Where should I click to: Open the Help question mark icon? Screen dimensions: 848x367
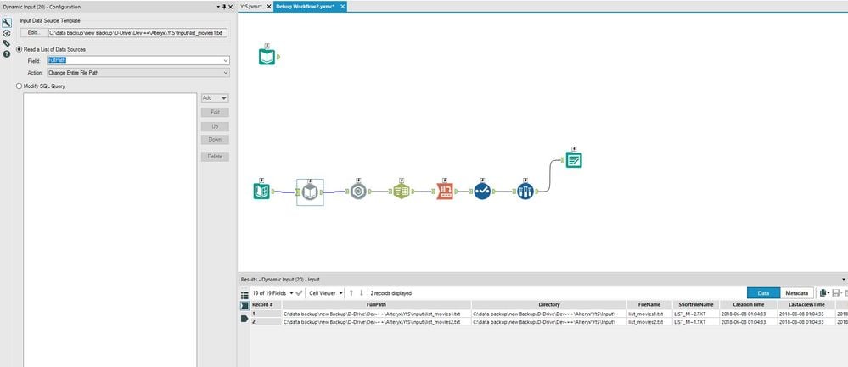[7, 54]
